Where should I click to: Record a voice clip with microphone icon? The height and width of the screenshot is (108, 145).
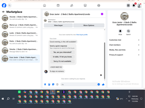pos(45,84)
